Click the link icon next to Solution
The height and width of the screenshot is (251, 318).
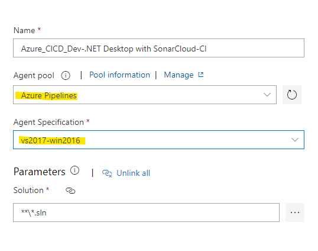point(70,191)
